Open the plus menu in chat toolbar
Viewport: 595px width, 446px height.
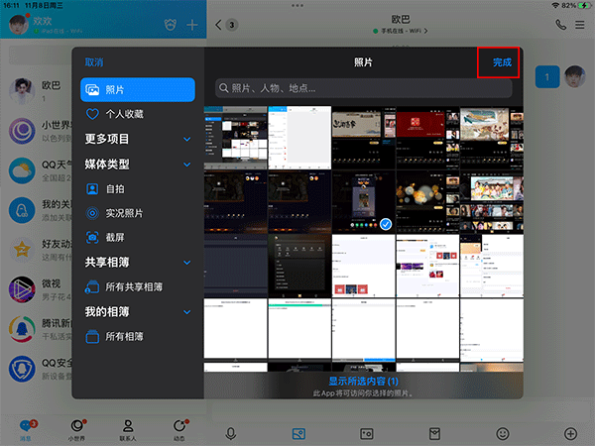pos(569,433)
